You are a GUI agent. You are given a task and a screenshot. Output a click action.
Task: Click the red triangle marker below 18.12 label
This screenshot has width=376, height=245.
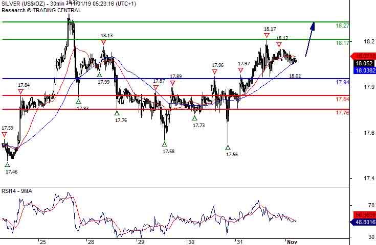point(279,44)
